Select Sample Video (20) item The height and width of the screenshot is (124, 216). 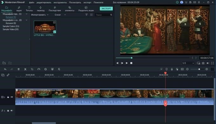pos(10,29)
